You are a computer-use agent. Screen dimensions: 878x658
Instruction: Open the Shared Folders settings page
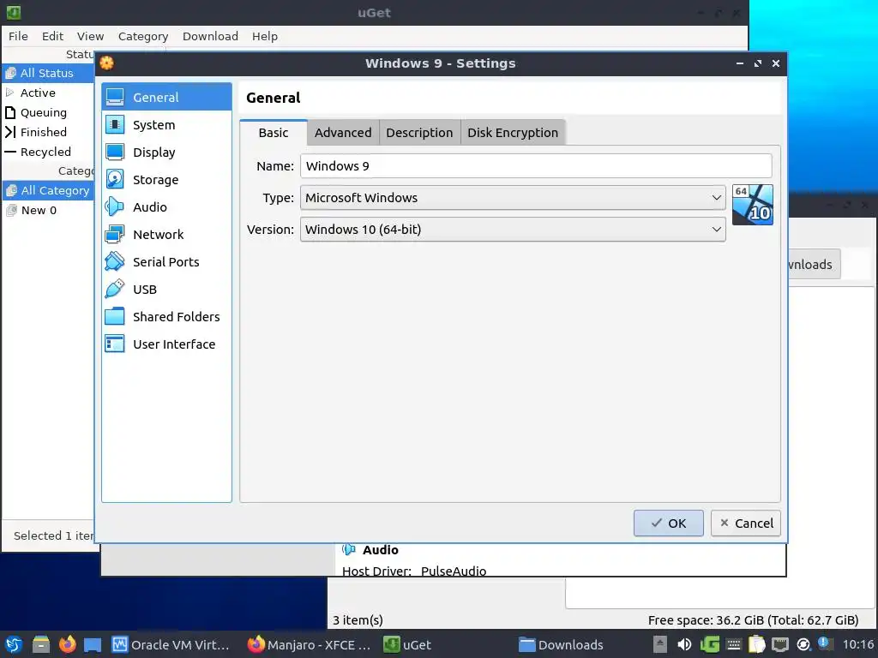click(x=166, y=317)
